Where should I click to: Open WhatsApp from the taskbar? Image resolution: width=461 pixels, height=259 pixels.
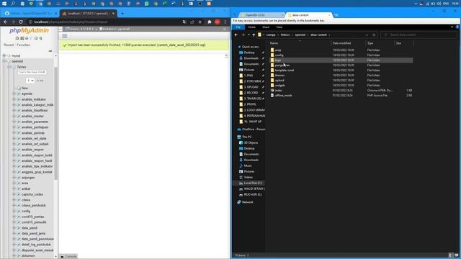[x=147, y=4]
